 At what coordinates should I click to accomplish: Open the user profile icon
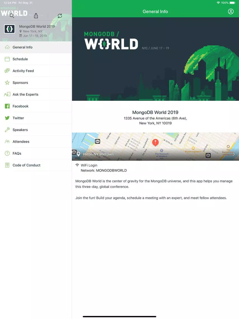[x=231, y=12]
